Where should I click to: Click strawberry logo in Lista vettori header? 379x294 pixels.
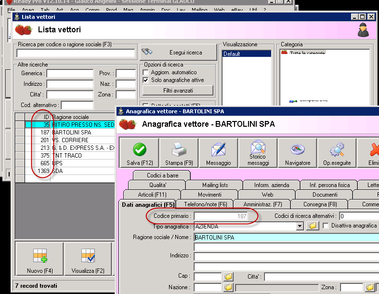point(24,30)
